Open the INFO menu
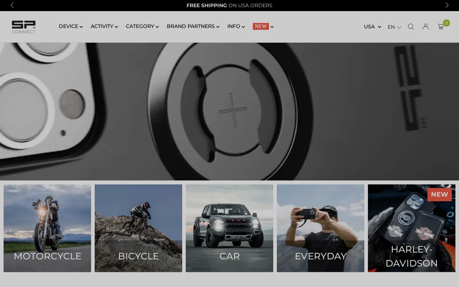The image size is (459, 287). pyautogui.click(x=236, y=26)
